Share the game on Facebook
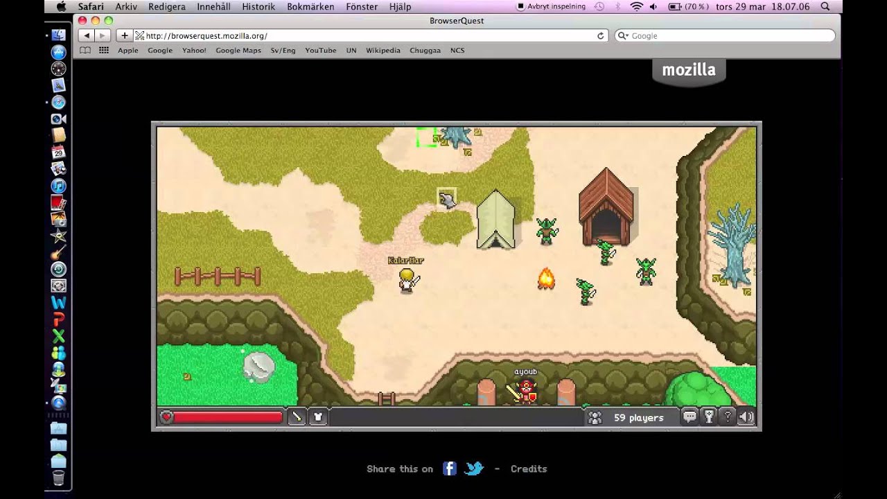The width and height of the screenshot is (887, 499). (x=450, y=469)
